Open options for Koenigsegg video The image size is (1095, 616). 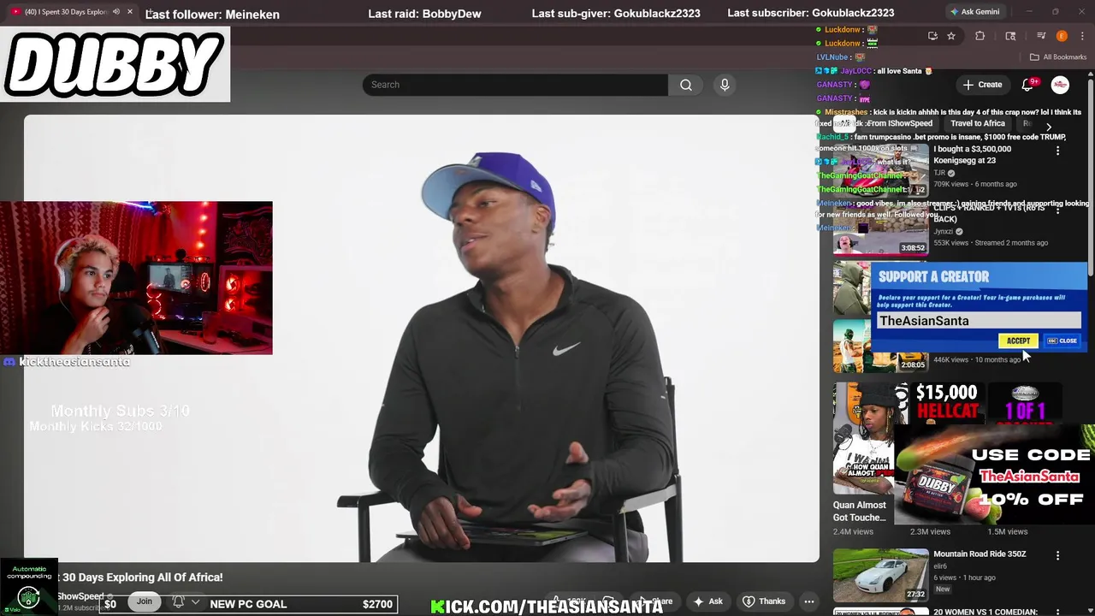[1057, 151]
